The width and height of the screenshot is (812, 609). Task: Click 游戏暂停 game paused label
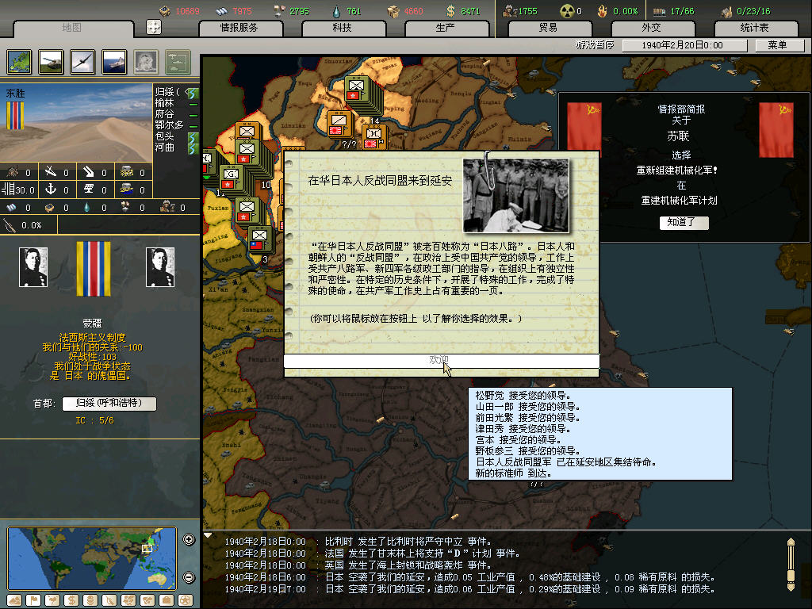pos(595,45)
